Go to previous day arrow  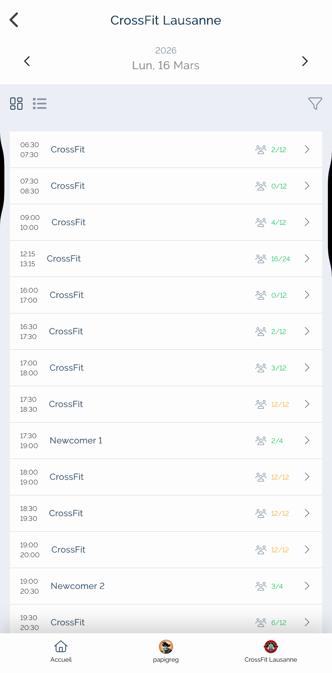27,61
